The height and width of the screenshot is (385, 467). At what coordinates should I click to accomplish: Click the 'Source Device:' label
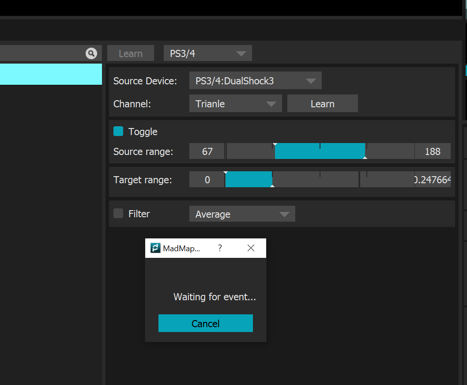[145, 81]
